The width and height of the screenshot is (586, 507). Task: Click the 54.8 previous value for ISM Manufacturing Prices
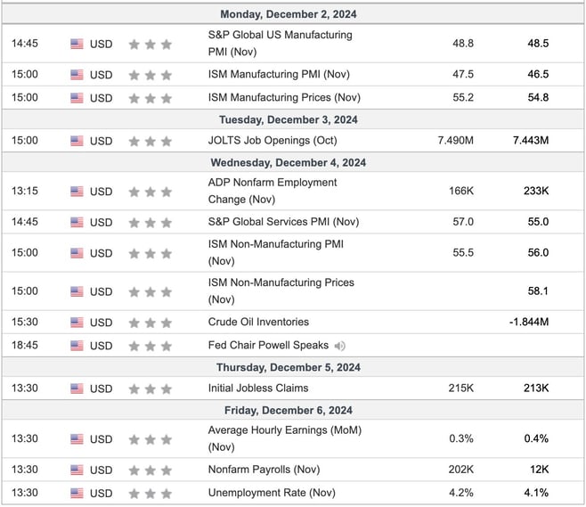(x=538, y=97)
